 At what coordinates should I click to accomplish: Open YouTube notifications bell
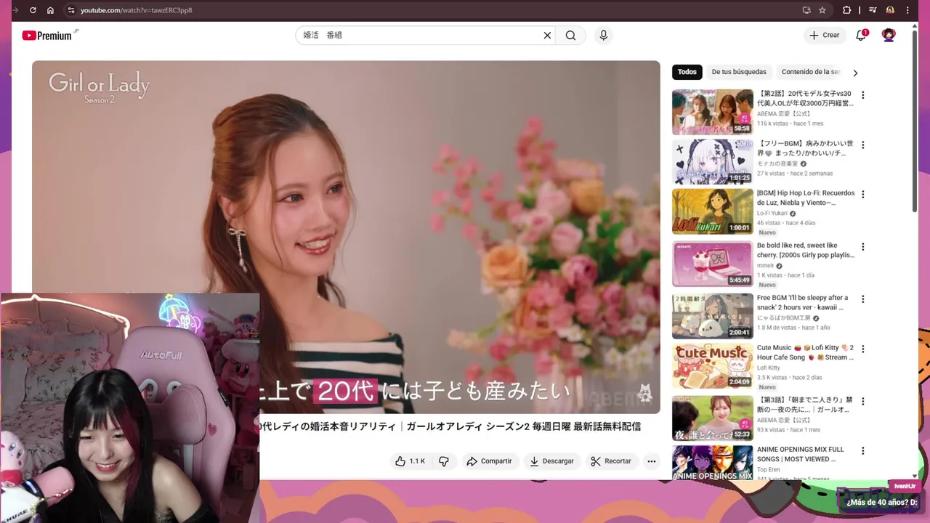(x=861, y=35)
